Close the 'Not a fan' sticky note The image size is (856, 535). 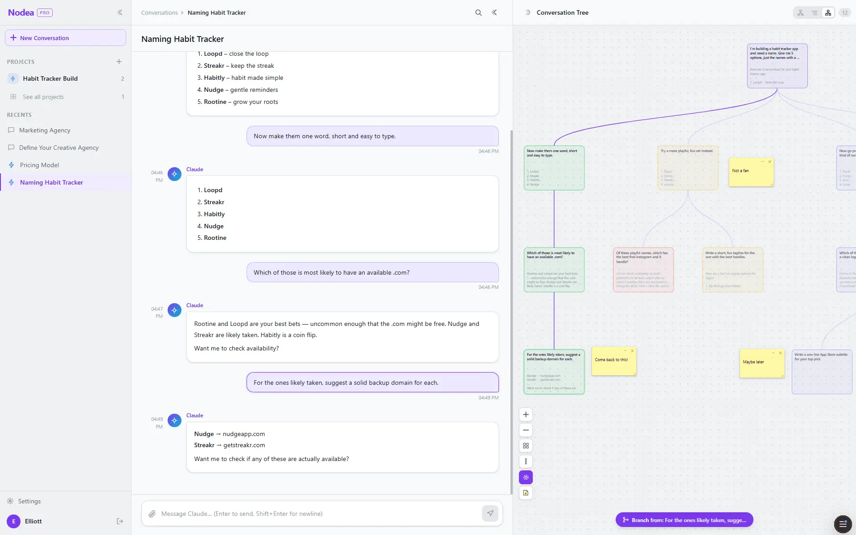pyautogui.click(x=770, y=162)
